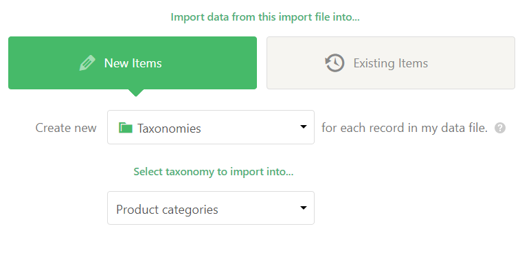
Task: Open the Taxonomies post type dropdown
Action: coord(211,127)
